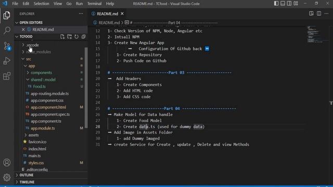Viewport: 333px width, 187px height.
Task: Expand the node_modules folder
Action: (x=39, y=52)
